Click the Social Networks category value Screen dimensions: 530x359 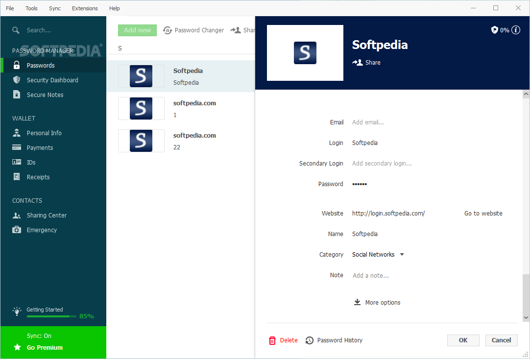point(373,255)
